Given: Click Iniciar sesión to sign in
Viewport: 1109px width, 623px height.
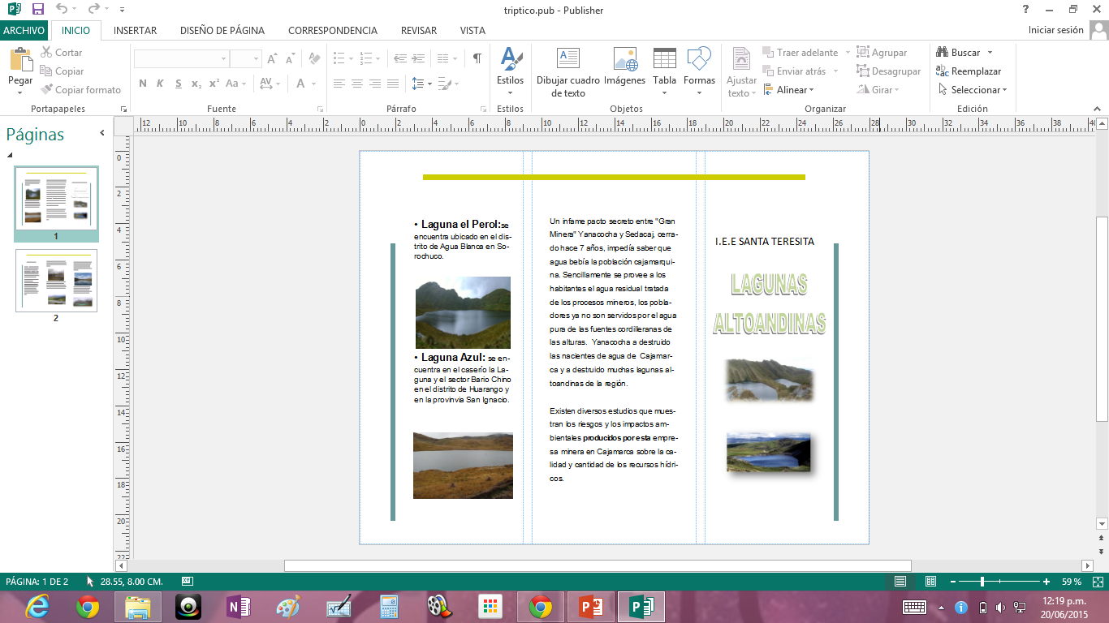Looking at the screenshot, I should pyautogui.click(x=1055, y=30).
